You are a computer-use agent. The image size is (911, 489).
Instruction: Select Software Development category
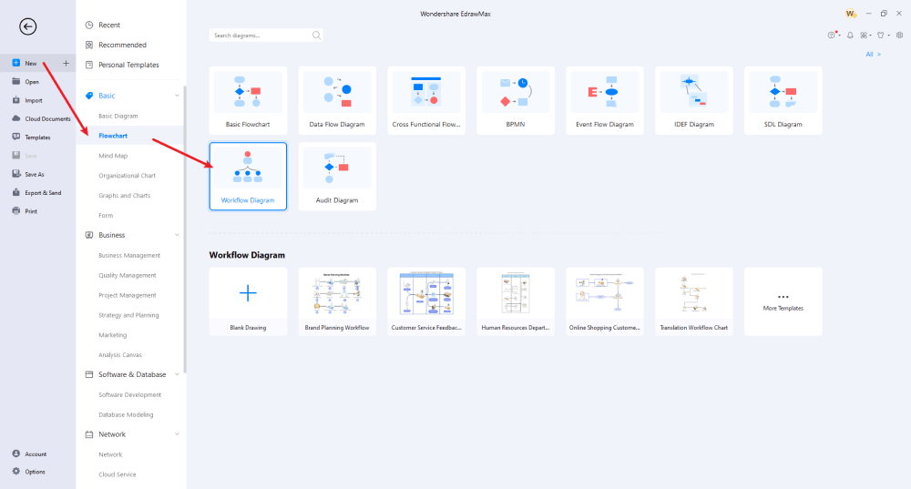tap(129, 395)
